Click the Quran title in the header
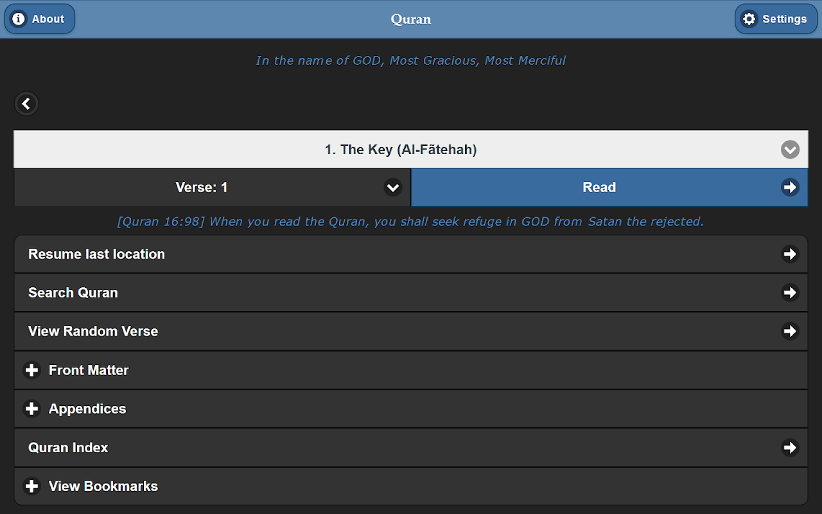The width and height of the screenshot is (822, 514). click(411, 19)
